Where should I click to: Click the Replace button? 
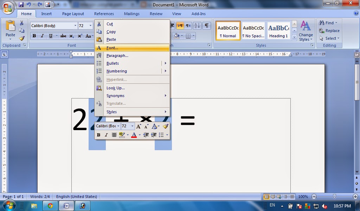click(329, 31)
